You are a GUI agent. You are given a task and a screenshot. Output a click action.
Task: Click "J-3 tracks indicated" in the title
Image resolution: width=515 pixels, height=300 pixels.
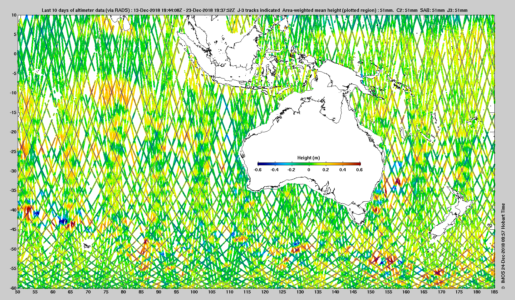point(258,10)
